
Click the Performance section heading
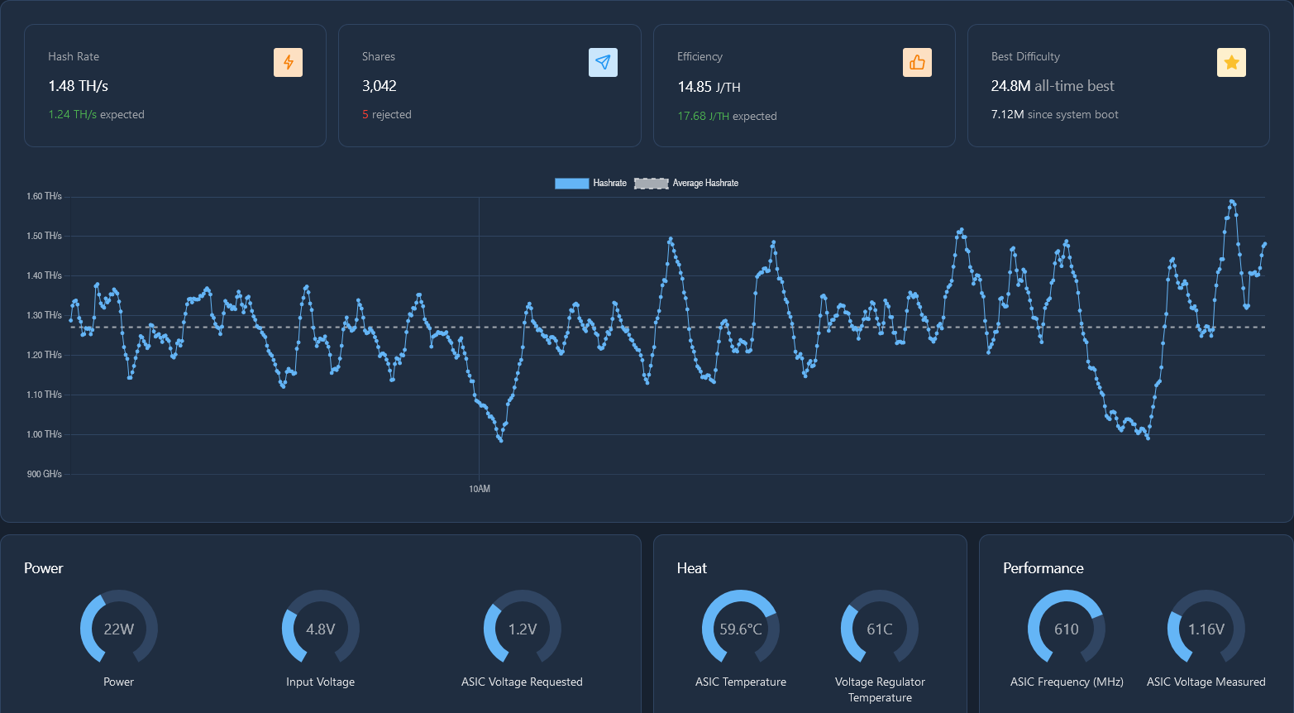pos(1043,568)
